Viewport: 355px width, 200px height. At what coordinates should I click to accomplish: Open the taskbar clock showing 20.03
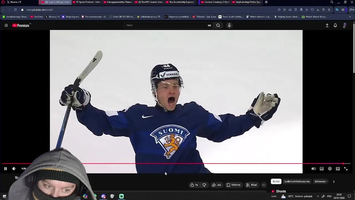(339, 196)
